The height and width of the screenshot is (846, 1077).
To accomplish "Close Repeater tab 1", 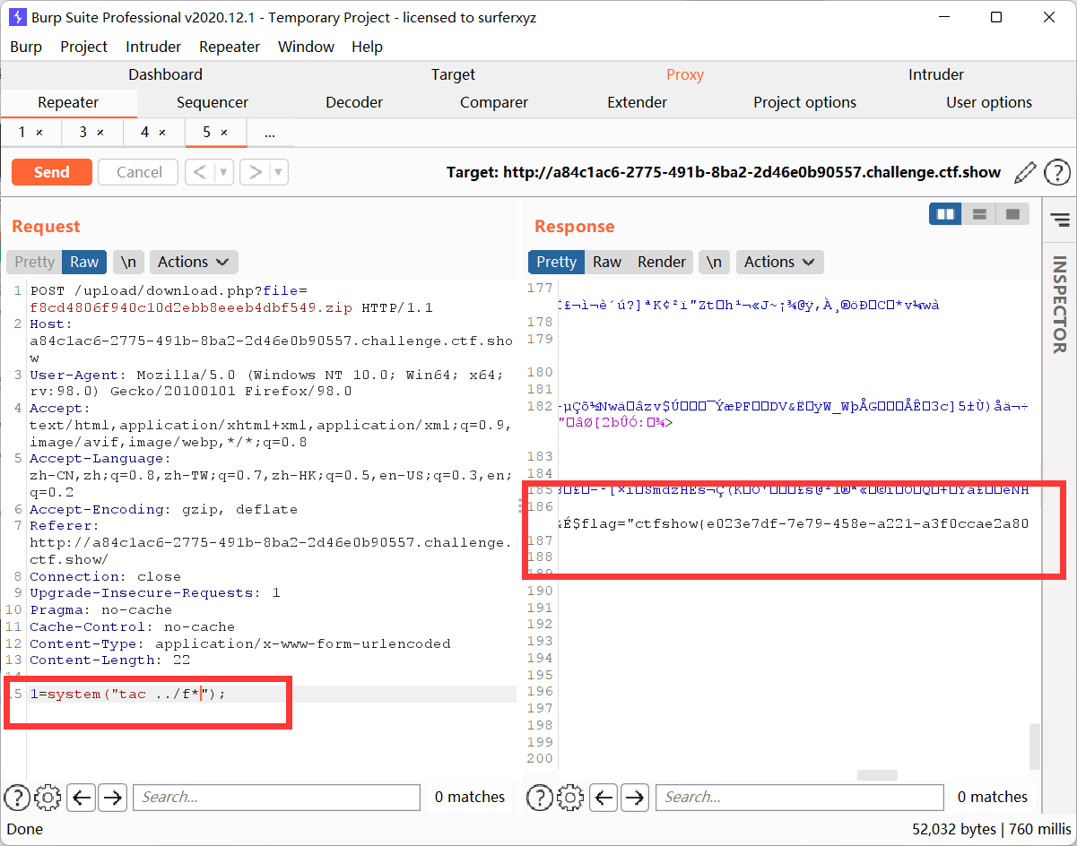I will point(39,133).
